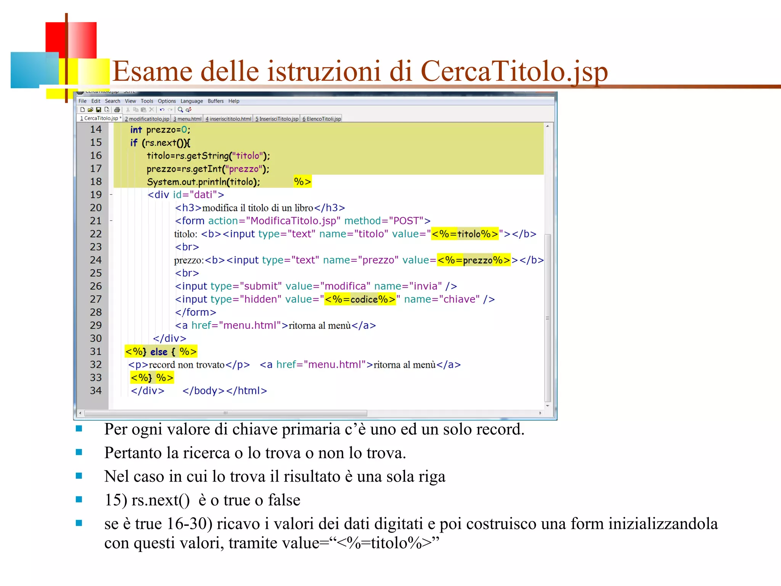Click the Cut scissors icon
The width and height of the screenshot is (781, 586).
pos(128,109)
